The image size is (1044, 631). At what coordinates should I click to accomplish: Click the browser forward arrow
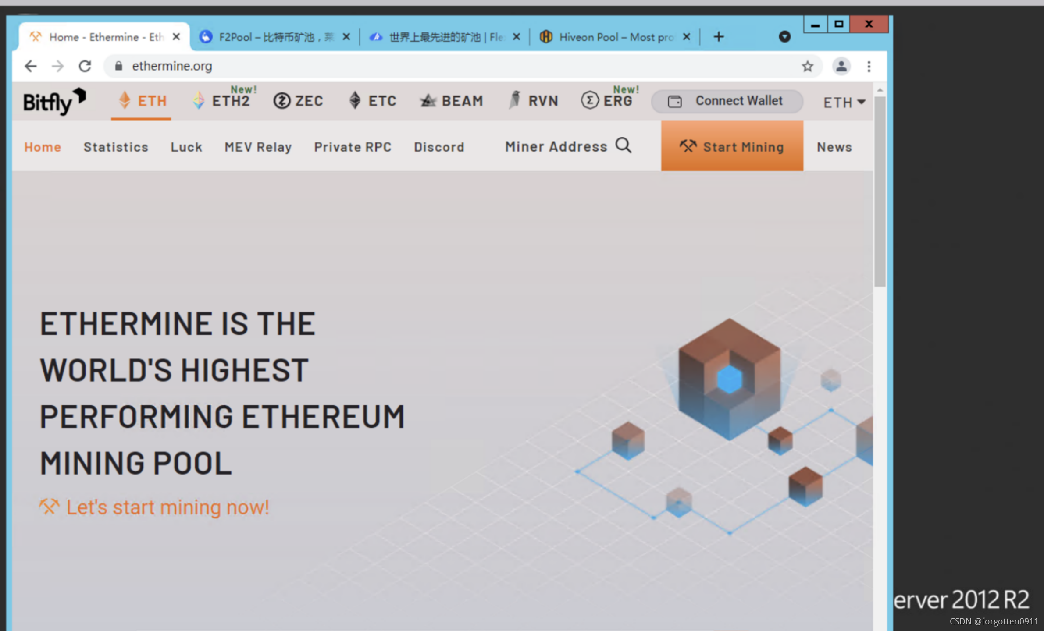57,66
